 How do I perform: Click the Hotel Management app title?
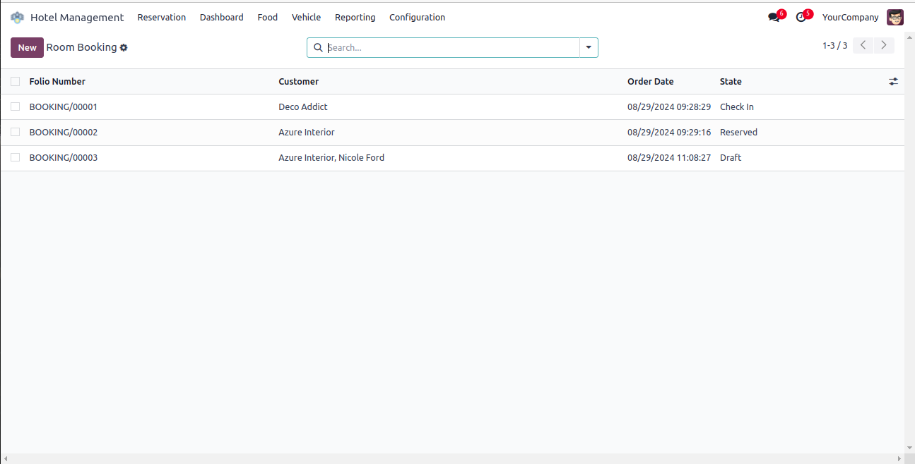77,18
